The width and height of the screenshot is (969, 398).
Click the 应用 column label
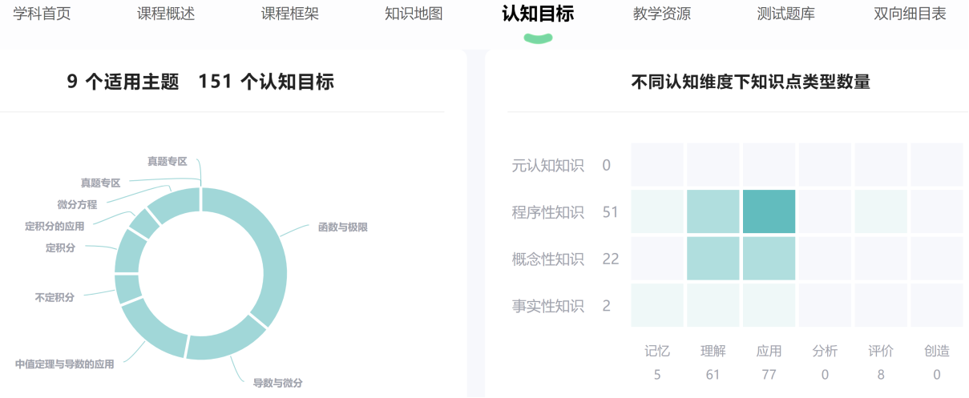[x=769, y=351]
